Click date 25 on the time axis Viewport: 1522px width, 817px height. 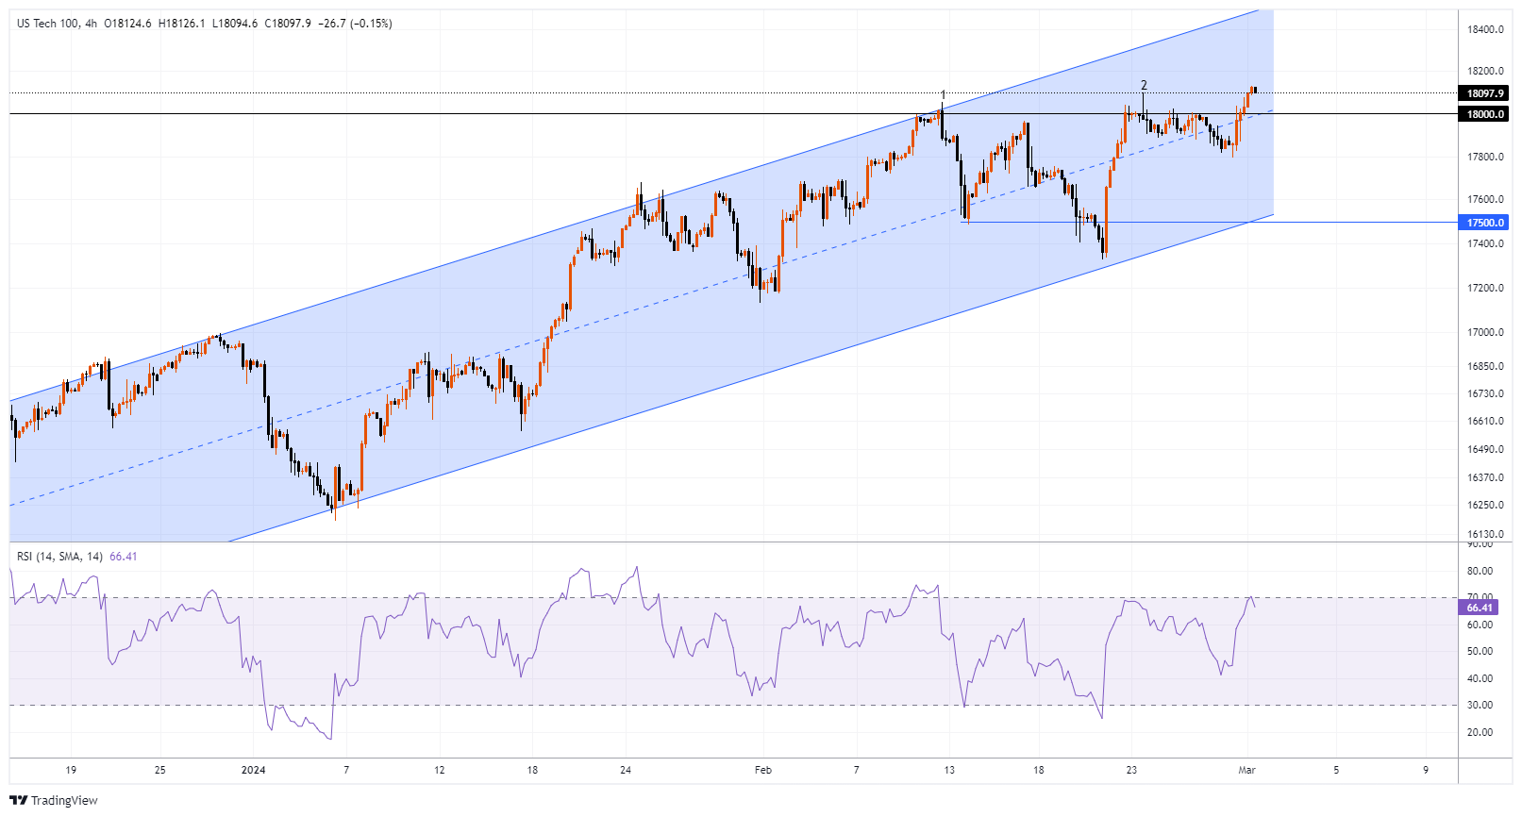click(x=159, y=770)
